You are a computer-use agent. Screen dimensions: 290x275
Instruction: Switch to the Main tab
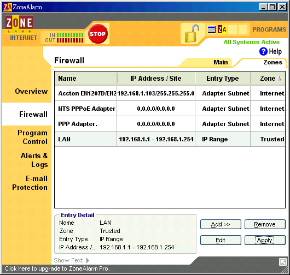click(x=221, y=62)
